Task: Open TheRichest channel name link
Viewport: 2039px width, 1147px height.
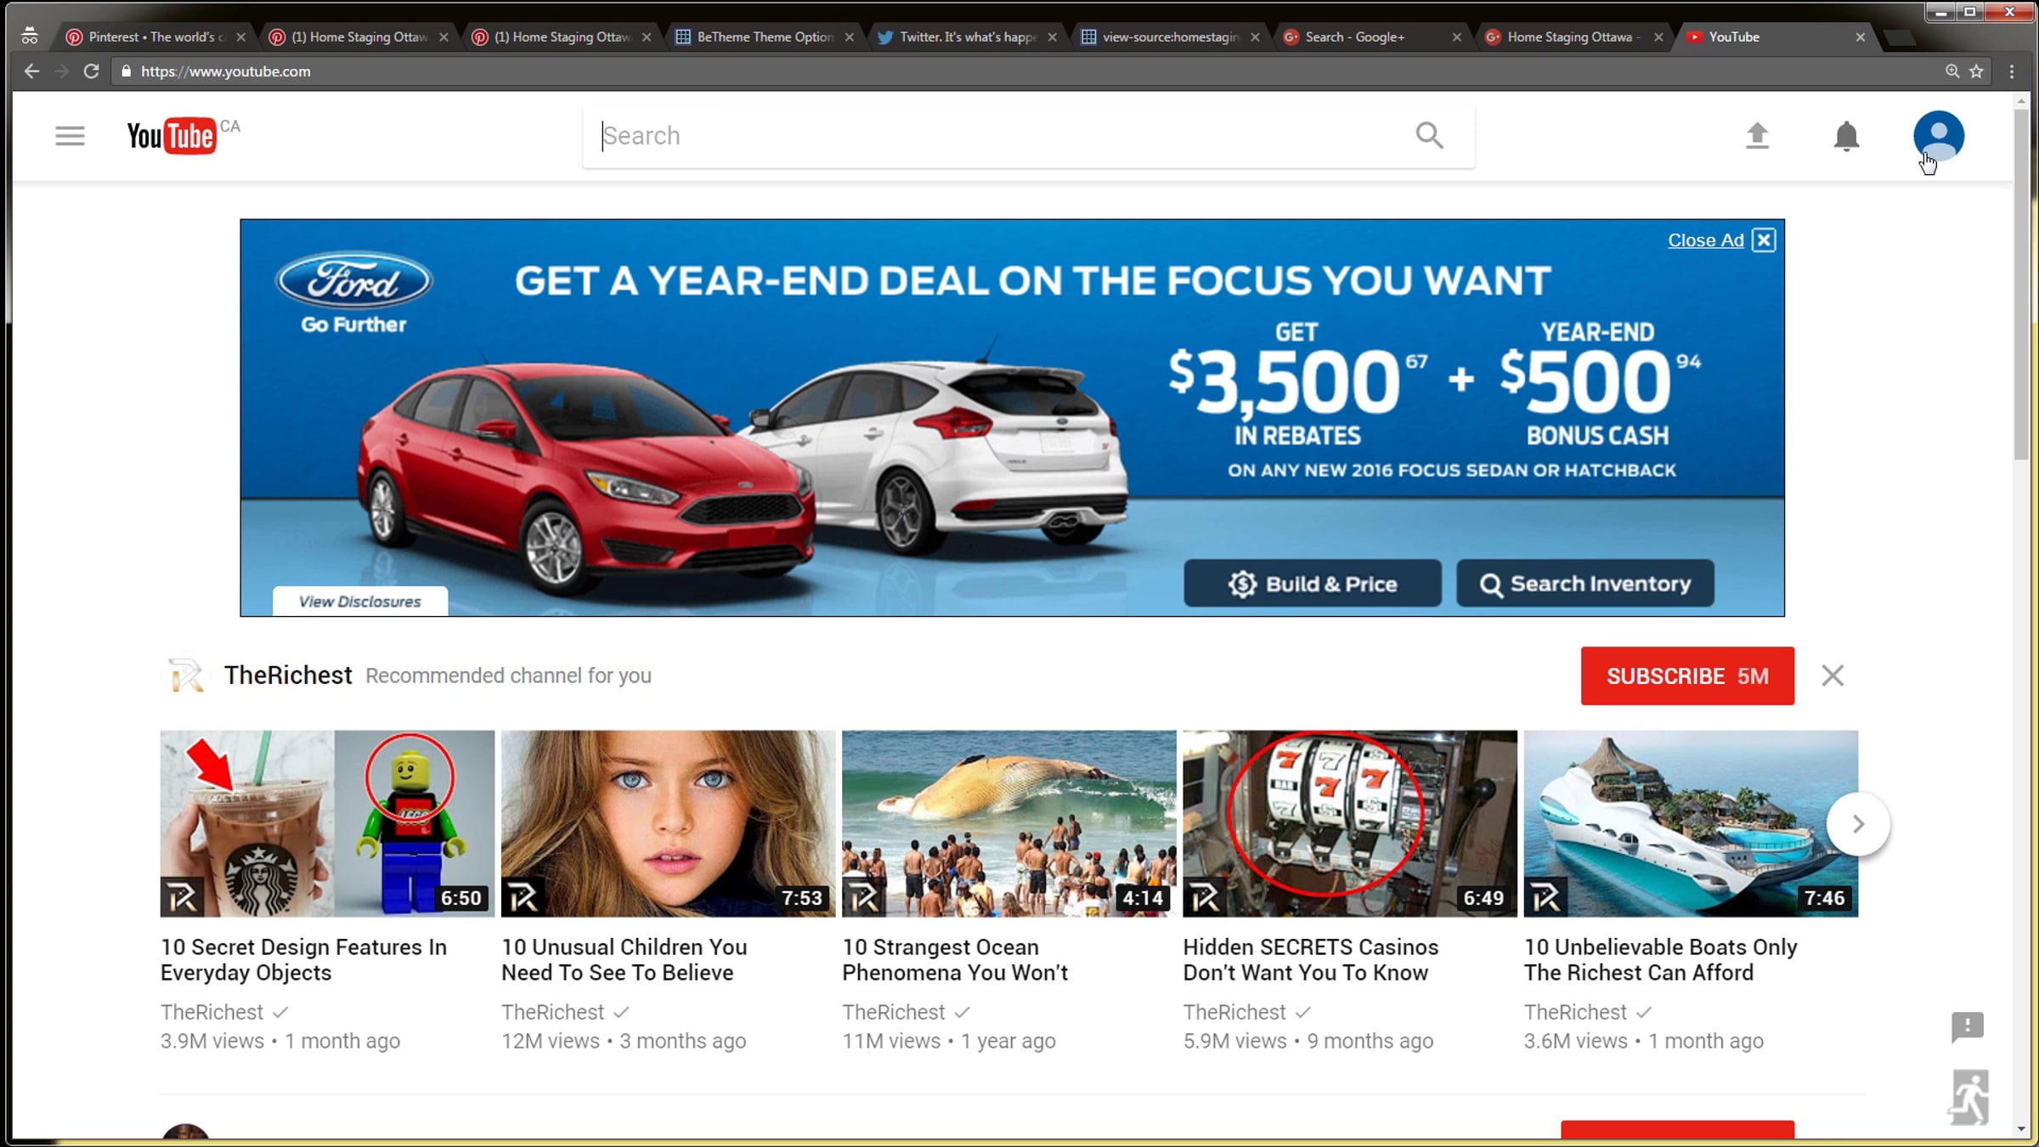Action: pos(288,675)
